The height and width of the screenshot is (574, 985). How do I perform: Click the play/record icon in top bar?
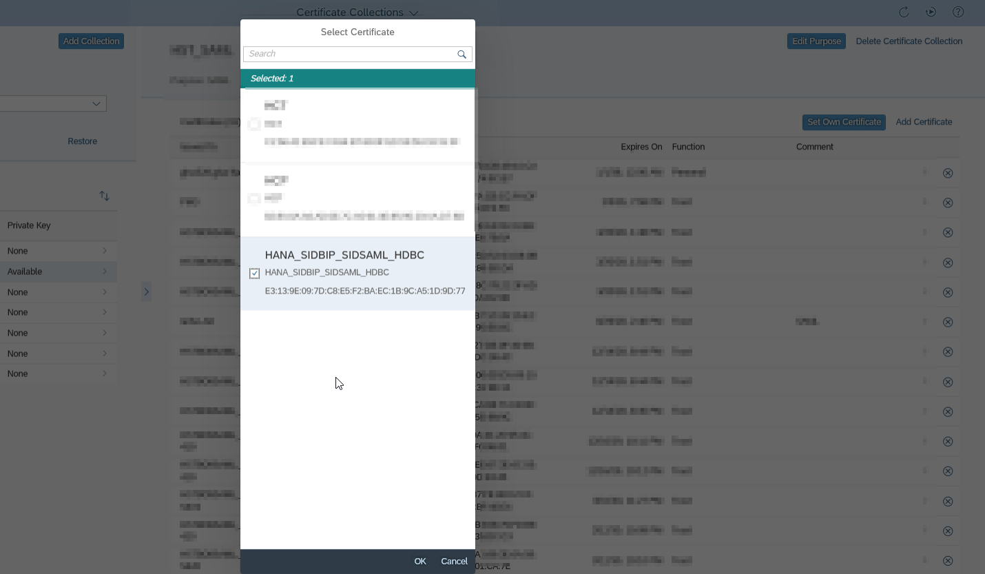[931, 12]
